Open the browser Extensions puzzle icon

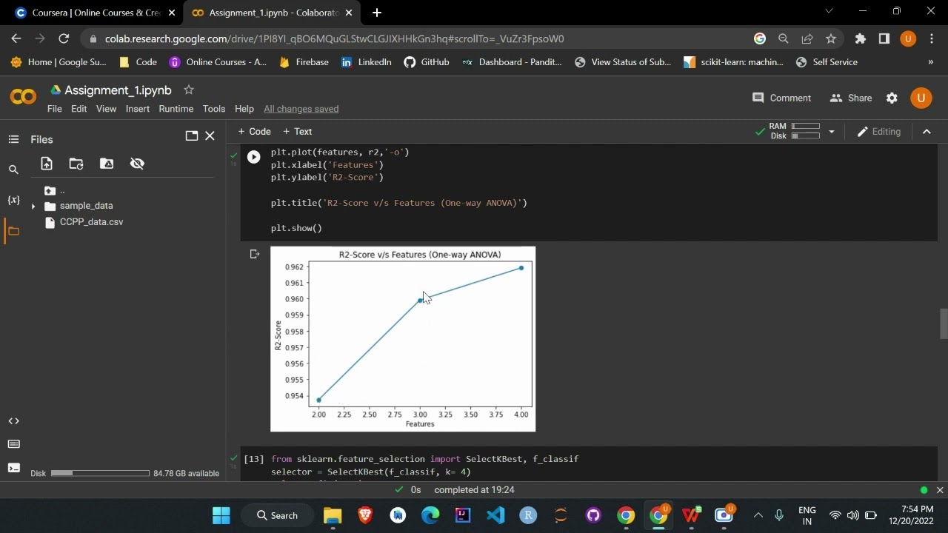point(860,38)
